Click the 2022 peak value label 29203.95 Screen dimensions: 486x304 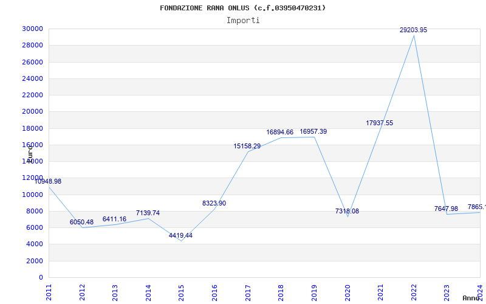pyautogui.click(x=413, y=30)
